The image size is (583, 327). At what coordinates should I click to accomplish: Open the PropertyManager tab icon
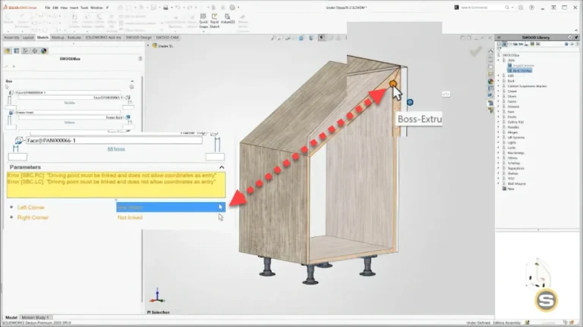coord(17,51)
